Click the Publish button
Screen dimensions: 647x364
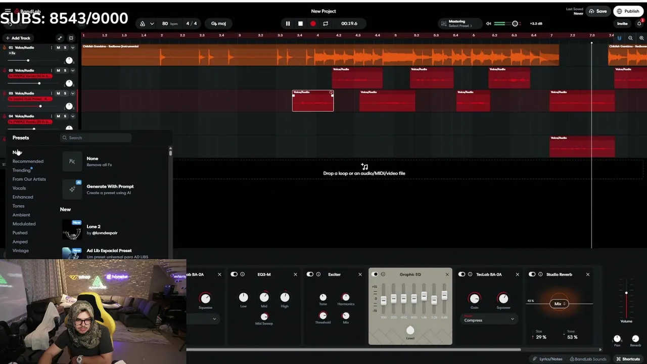pyautogui.click(x=627, y=11)
